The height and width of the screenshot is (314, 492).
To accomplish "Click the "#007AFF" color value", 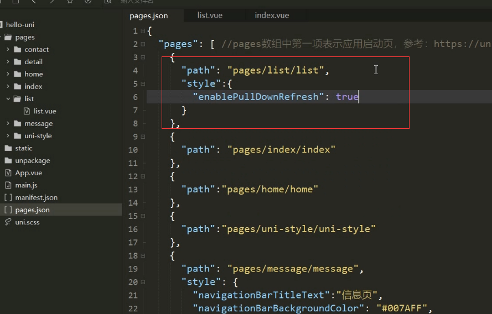I will click(402, 308).
